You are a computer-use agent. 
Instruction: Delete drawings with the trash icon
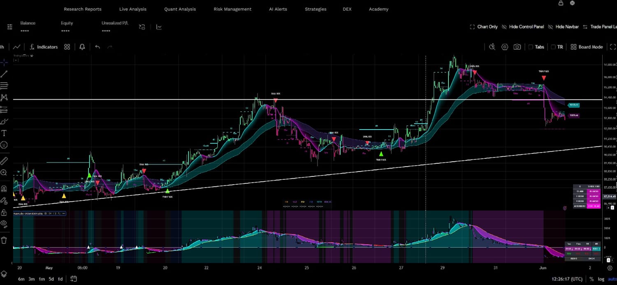point(4,240)
